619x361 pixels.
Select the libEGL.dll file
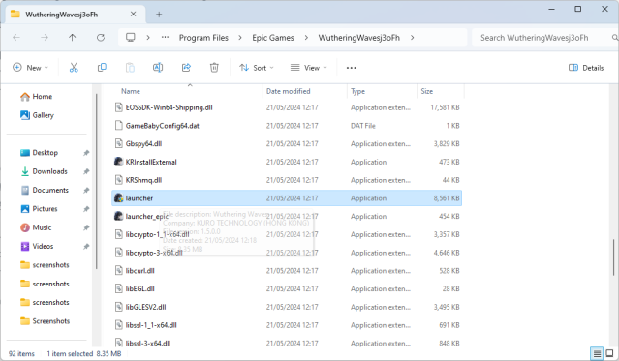click(287, 288)
